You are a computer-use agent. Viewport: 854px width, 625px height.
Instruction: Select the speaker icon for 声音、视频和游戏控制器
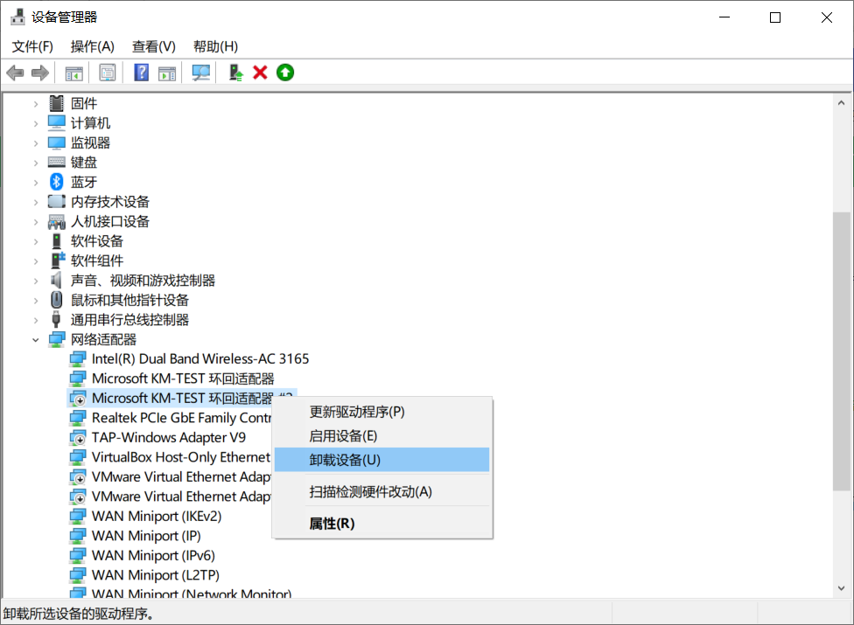pyautogui.click(x=56, y=280)
